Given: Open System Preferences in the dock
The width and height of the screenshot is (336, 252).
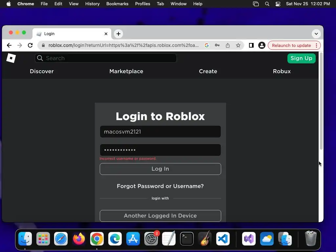Looking at the screenshot, I should pyautogui.click(x=151, y=239).
